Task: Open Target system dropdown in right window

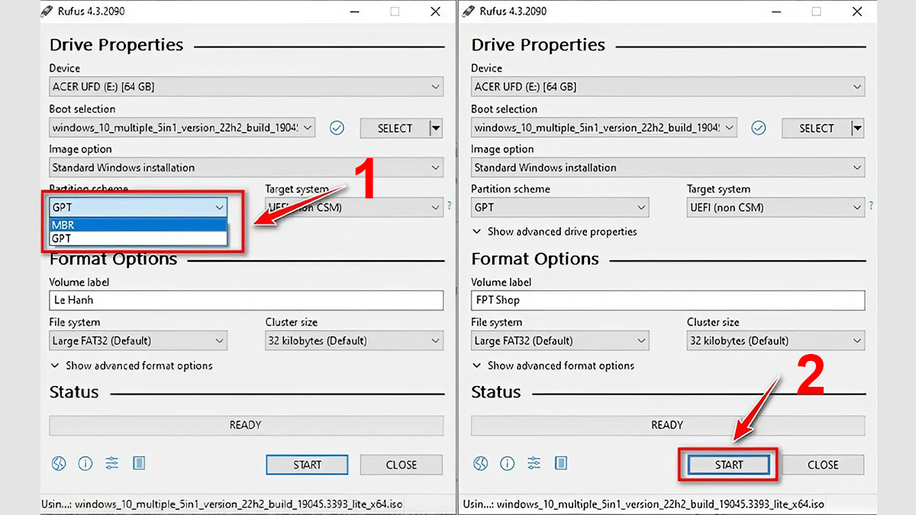Action: tap(776, 208)
